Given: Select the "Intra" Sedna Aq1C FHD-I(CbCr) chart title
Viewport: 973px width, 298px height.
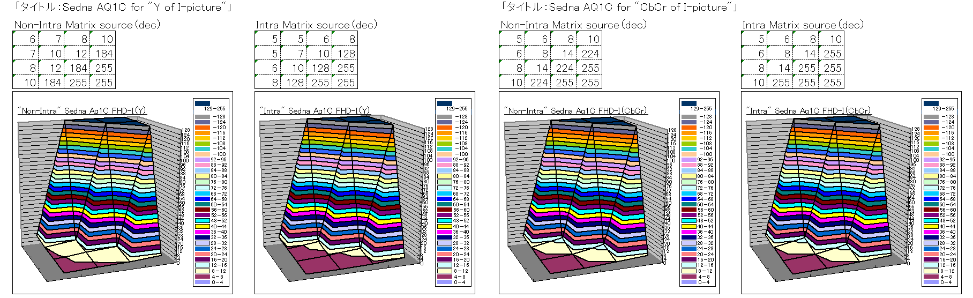Looking at the screenshot, I should tap(808, 111).
